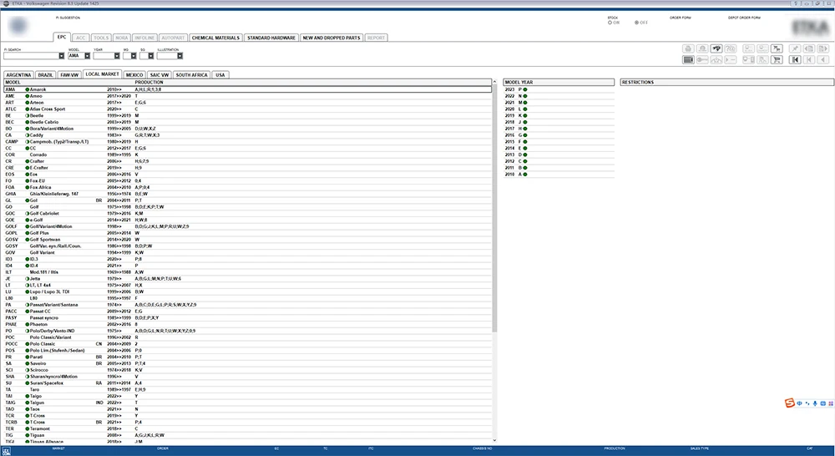
Task: Select the Local Market tab
Action: tap(102, 74)
